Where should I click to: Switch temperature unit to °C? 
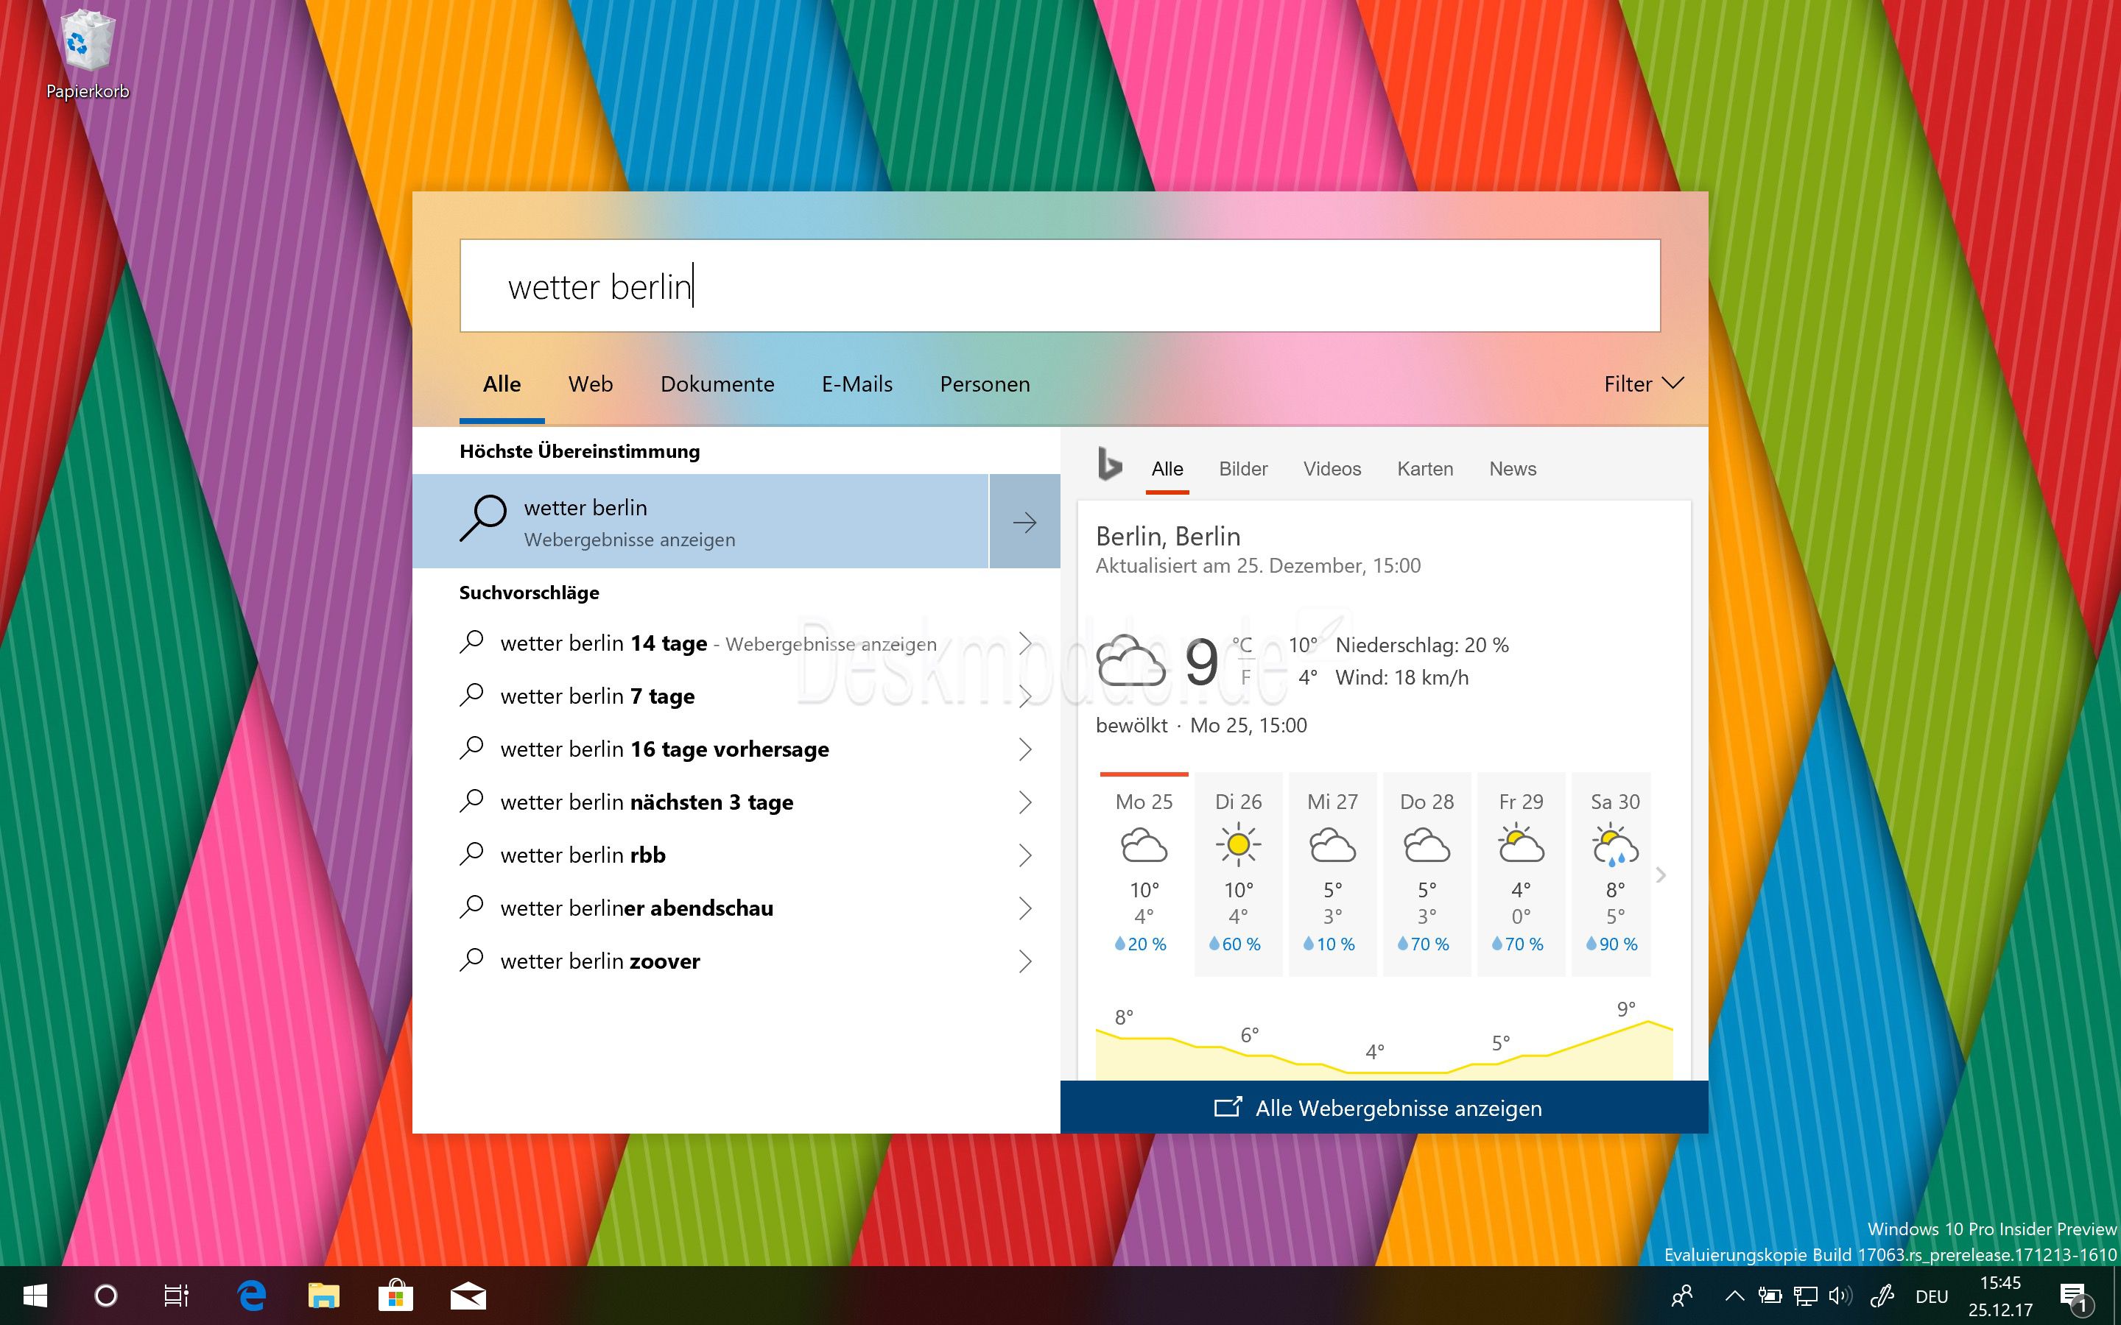(1243, 644)
